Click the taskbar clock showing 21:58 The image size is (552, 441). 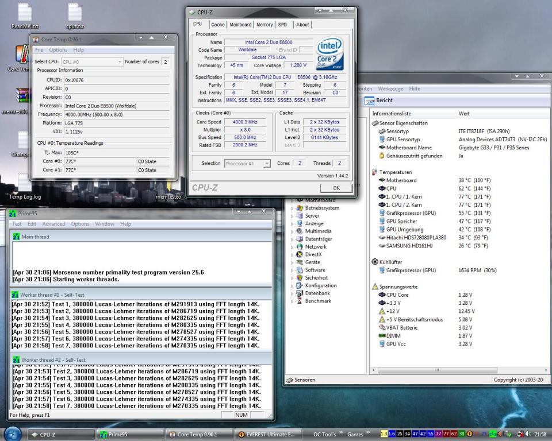(540, 434)
